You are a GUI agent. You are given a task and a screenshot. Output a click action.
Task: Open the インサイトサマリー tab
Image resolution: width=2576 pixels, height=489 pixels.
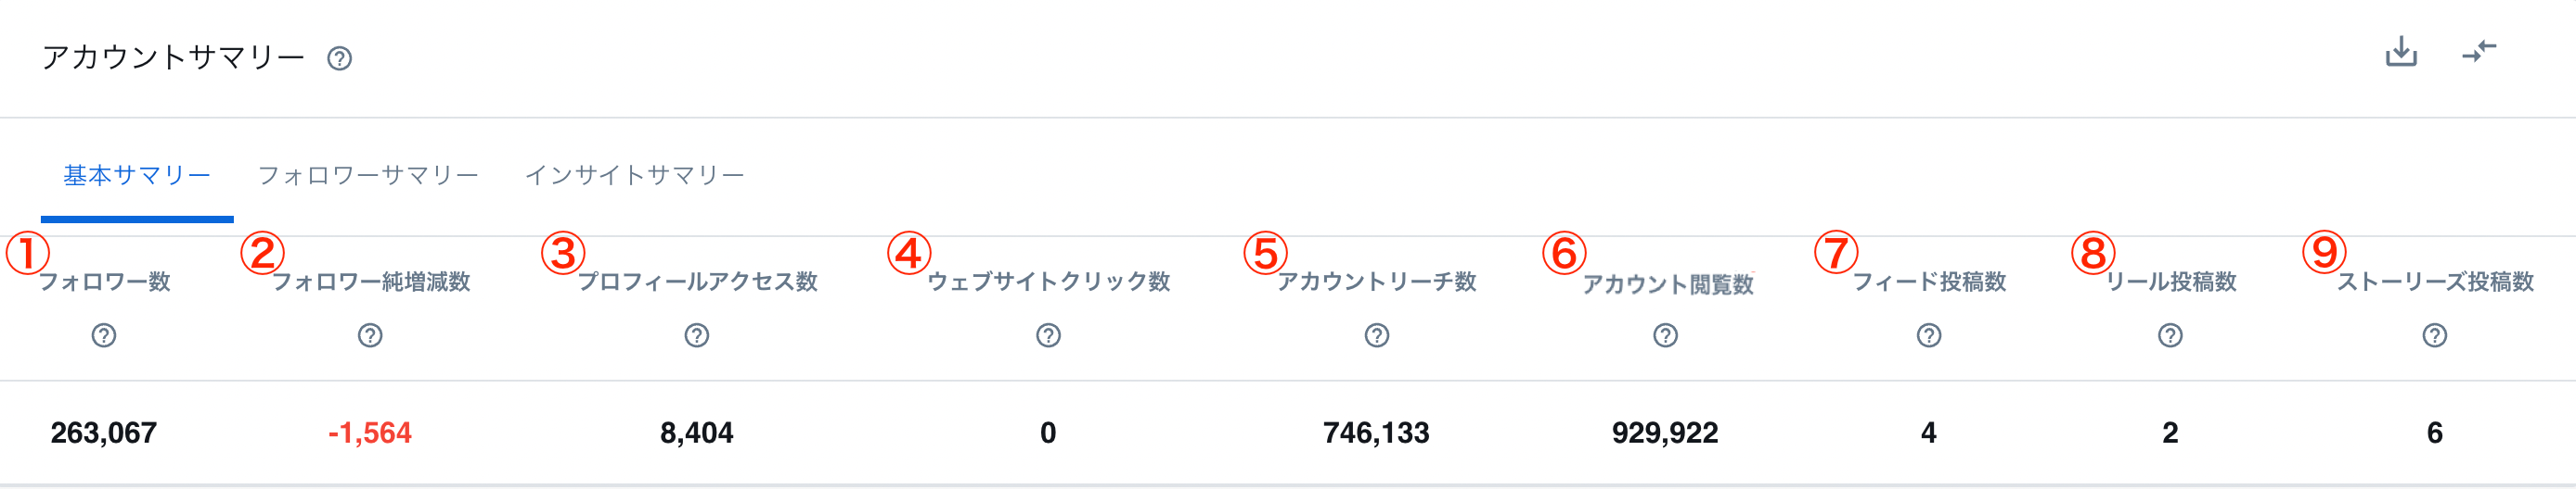(635, 176)
